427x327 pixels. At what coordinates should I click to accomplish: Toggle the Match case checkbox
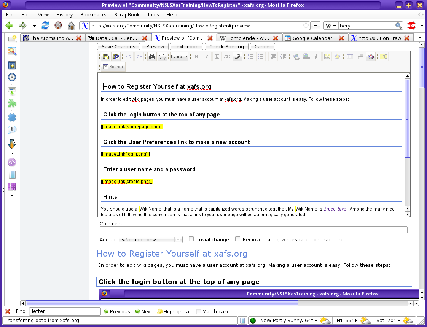198,311
